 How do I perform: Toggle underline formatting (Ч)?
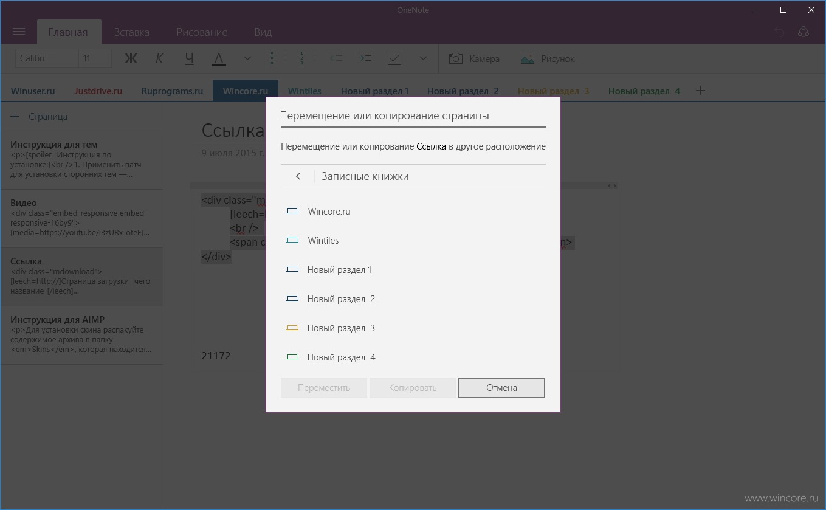coord(190,58)
